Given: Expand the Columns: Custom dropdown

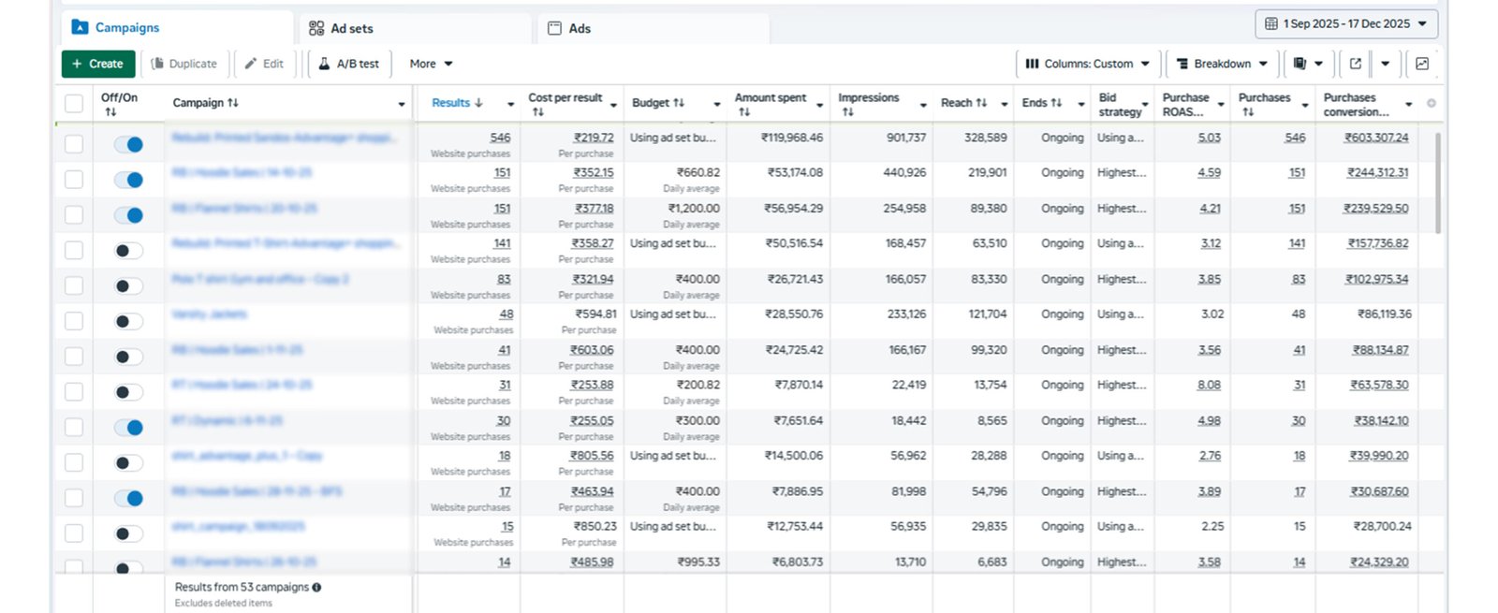Looking at the screenshot, I should tap(1087, 64).
